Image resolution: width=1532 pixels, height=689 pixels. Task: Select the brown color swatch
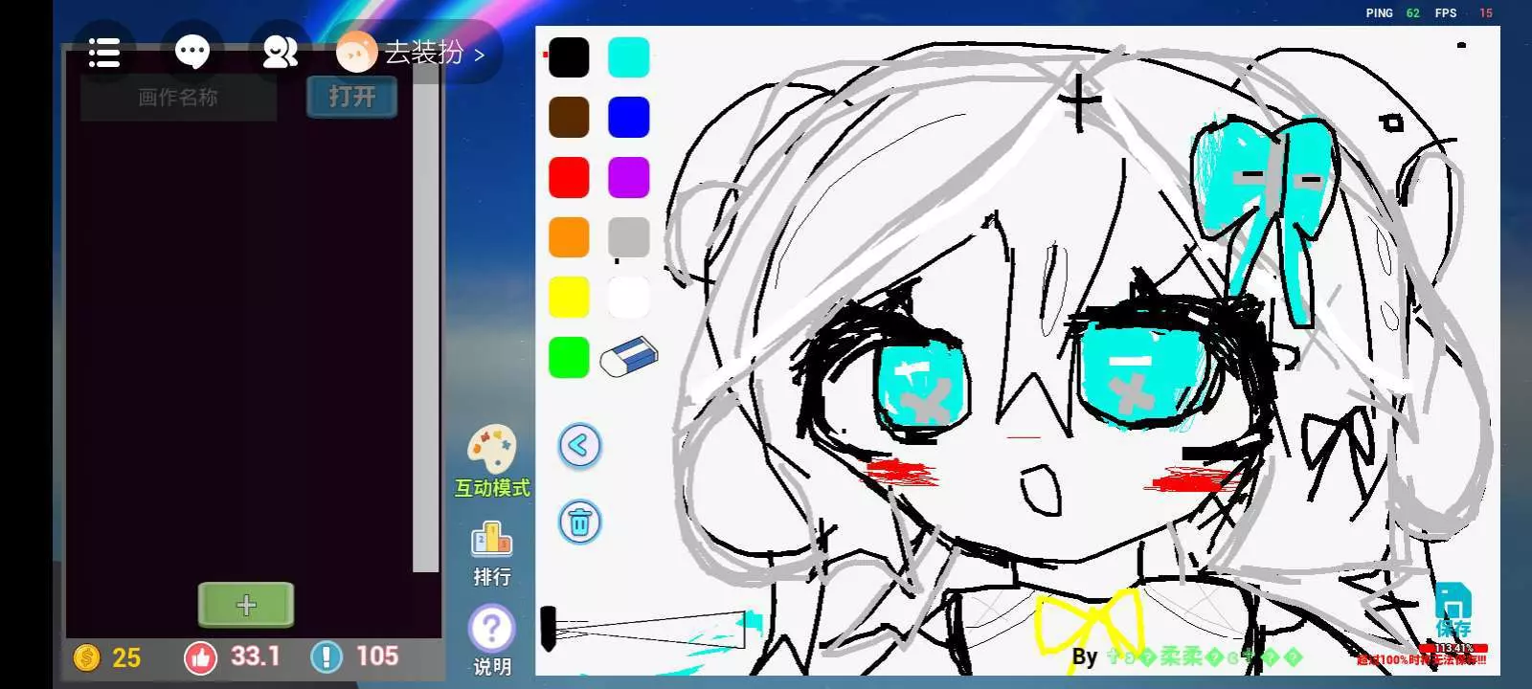(x=569, y=118)
